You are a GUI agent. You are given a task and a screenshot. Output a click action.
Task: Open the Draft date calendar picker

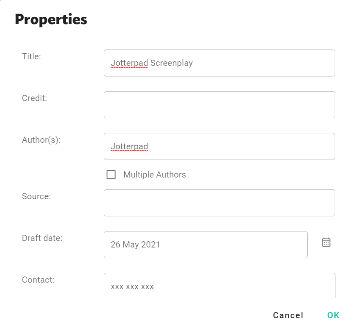pyautogui.click(x=326, y=242)
